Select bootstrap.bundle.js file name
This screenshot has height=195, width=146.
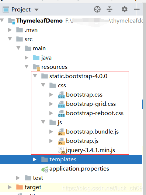(92, 132)
